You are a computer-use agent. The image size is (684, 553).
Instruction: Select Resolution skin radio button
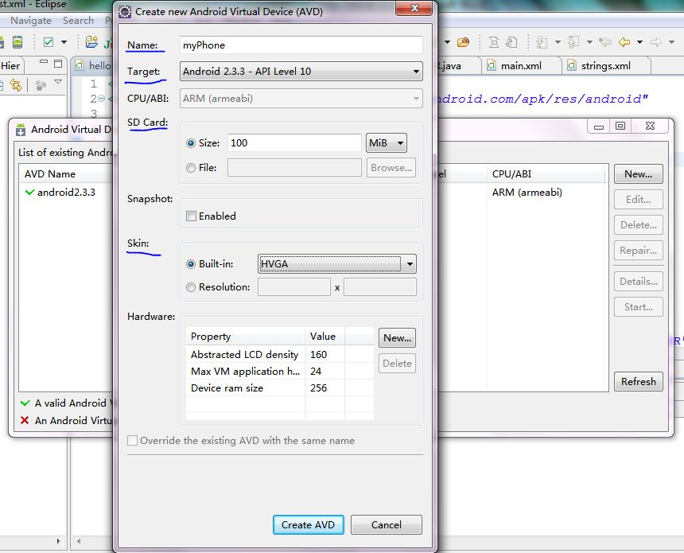coord(191,287)
